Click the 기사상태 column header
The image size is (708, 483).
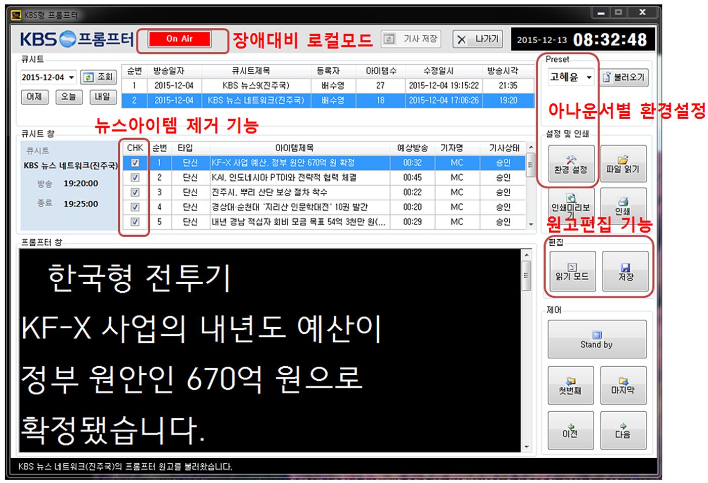coord(504,148)
